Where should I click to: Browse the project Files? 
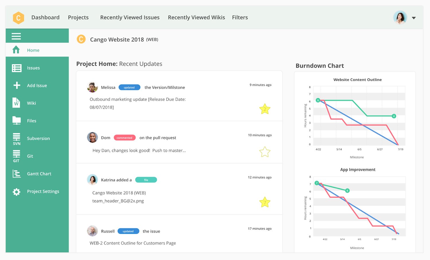point(31,121)
